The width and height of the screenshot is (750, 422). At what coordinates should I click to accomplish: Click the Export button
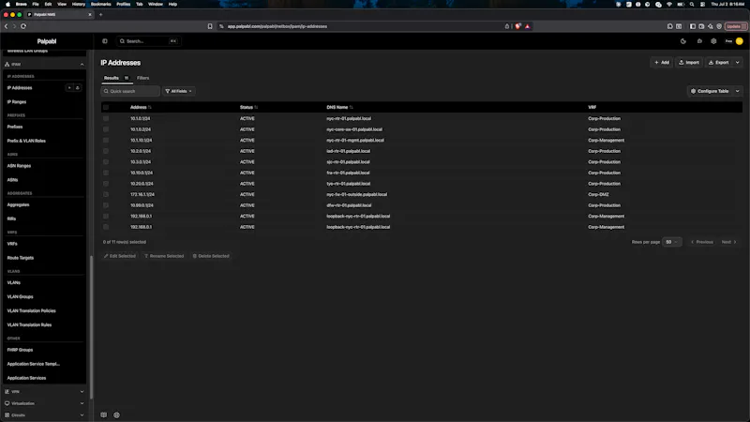[718, 62]
